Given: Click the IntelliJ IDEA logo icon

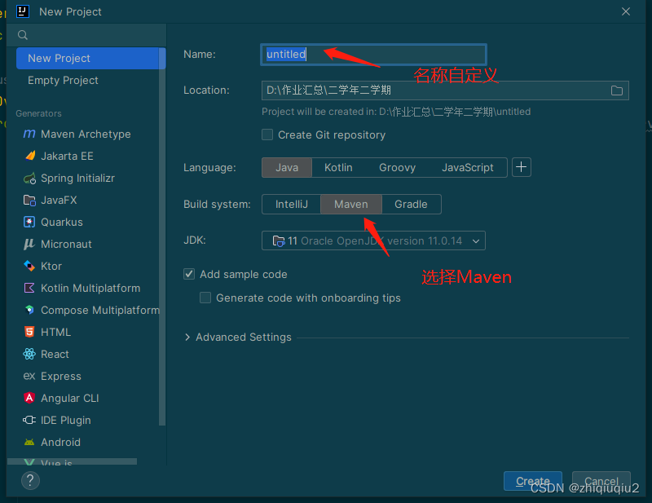Looking at the screenshot, I should (x=23, y=11).
